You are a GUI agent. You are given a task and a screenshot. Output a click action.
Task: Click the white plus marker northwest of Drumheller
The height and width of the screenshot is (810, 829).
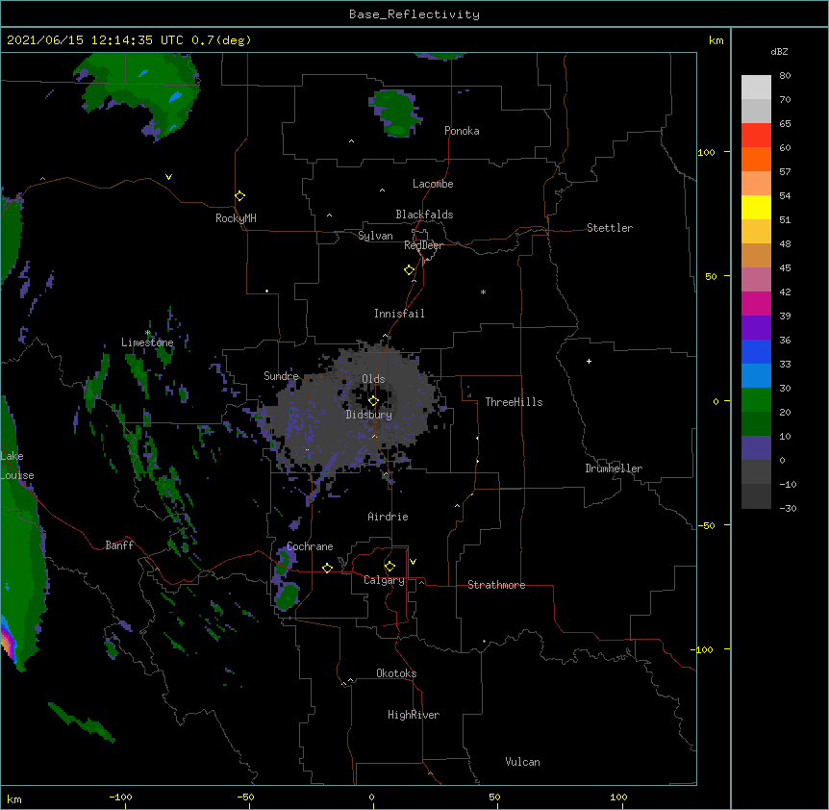589,361
